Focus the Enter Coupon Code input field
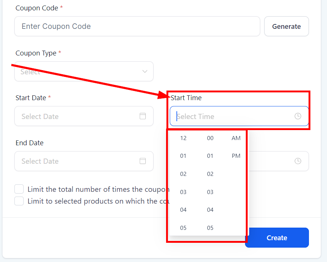Image resolution: width=327 pixels, height=262 pixels. point(137,26)
